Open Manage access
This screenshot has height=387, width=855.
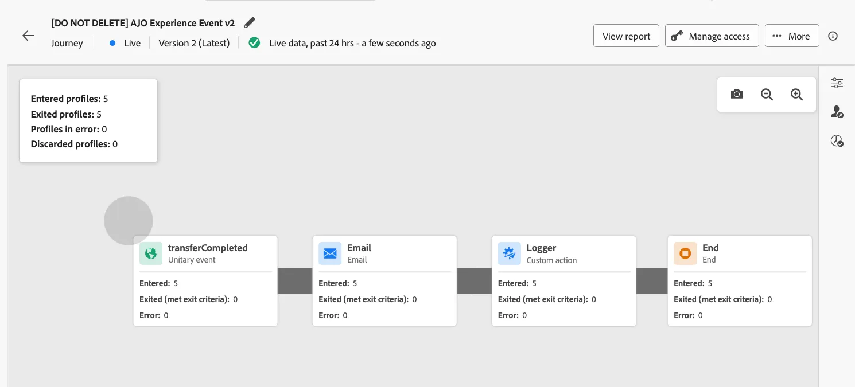(x=712, y=36)
